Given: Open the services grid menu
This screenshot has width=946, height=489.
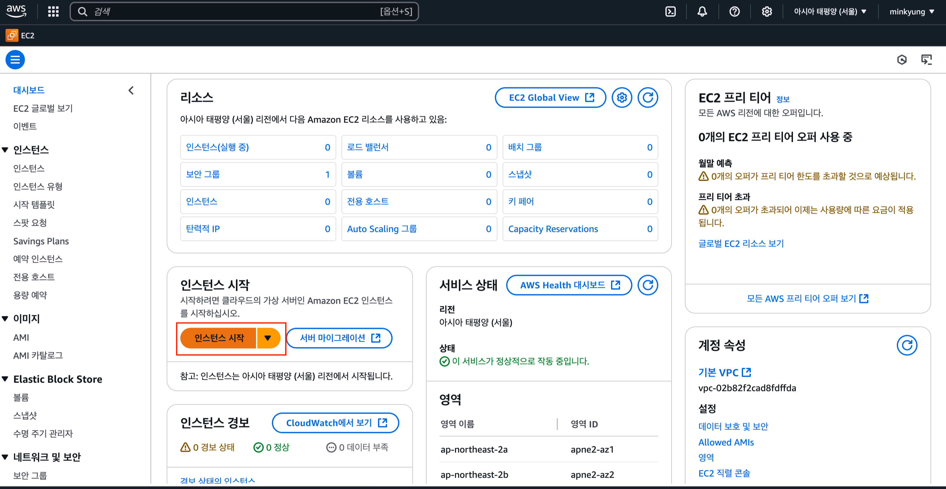Looking at the screenshot, I should (54, 12).
